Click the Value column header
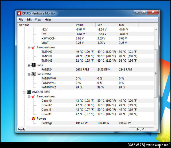Viewport: 171px width, 148px height. [x=85, y=25]
